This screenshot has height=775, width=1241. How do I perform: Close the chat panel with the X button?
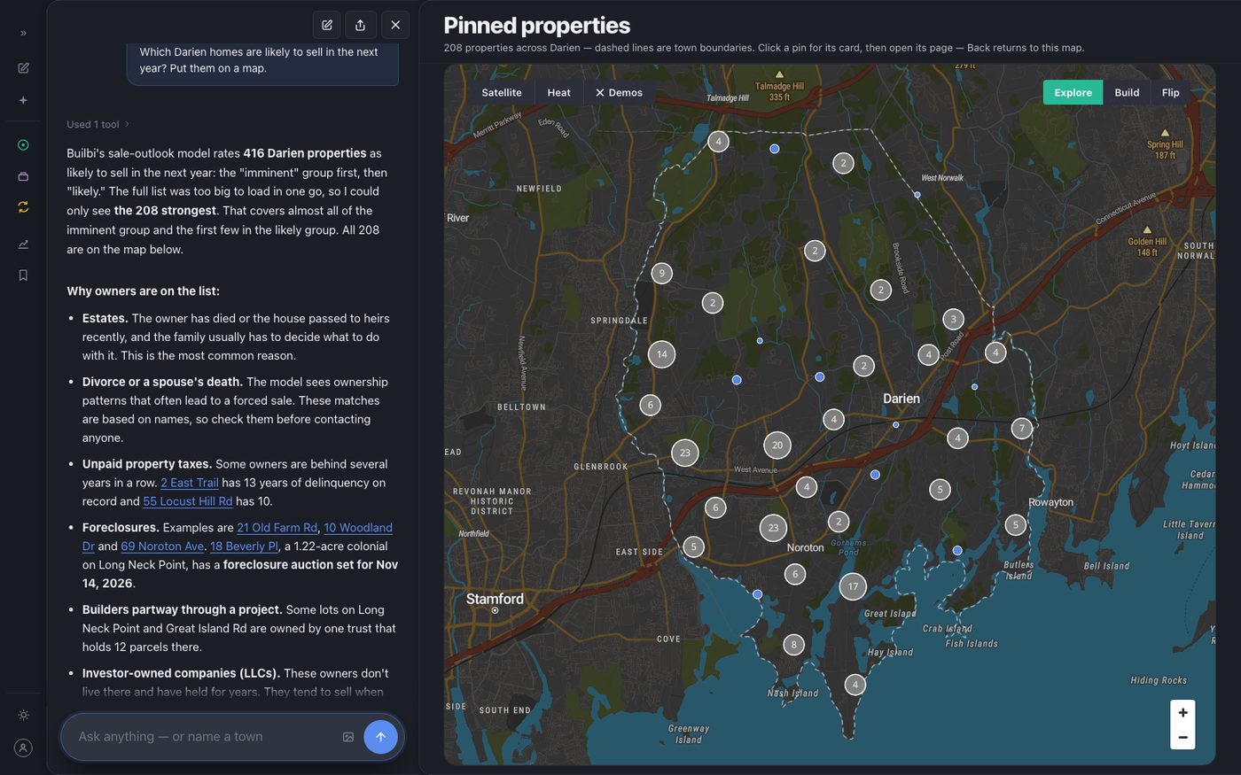(395, 25)
